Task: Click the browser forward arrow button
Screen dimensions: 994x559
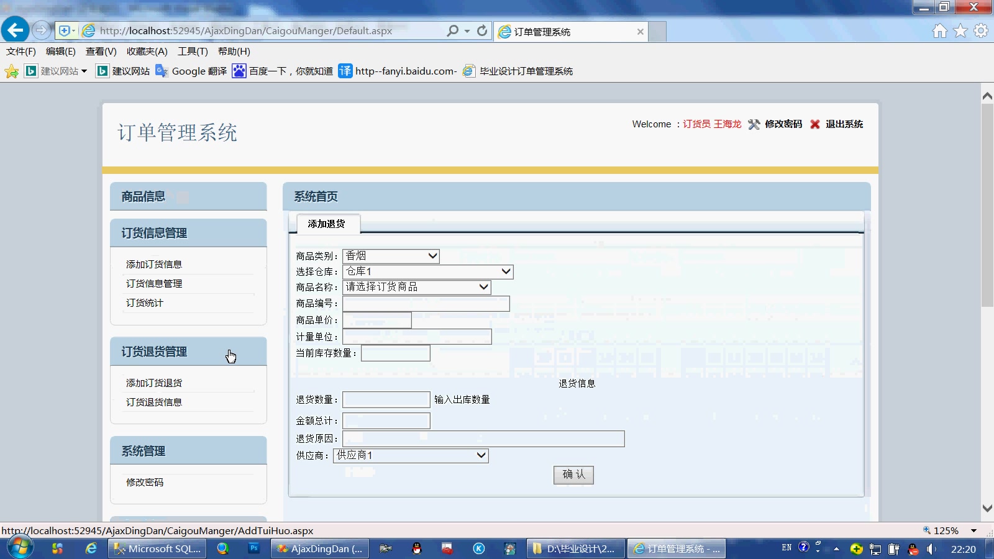Action: (x=41, y=30)
